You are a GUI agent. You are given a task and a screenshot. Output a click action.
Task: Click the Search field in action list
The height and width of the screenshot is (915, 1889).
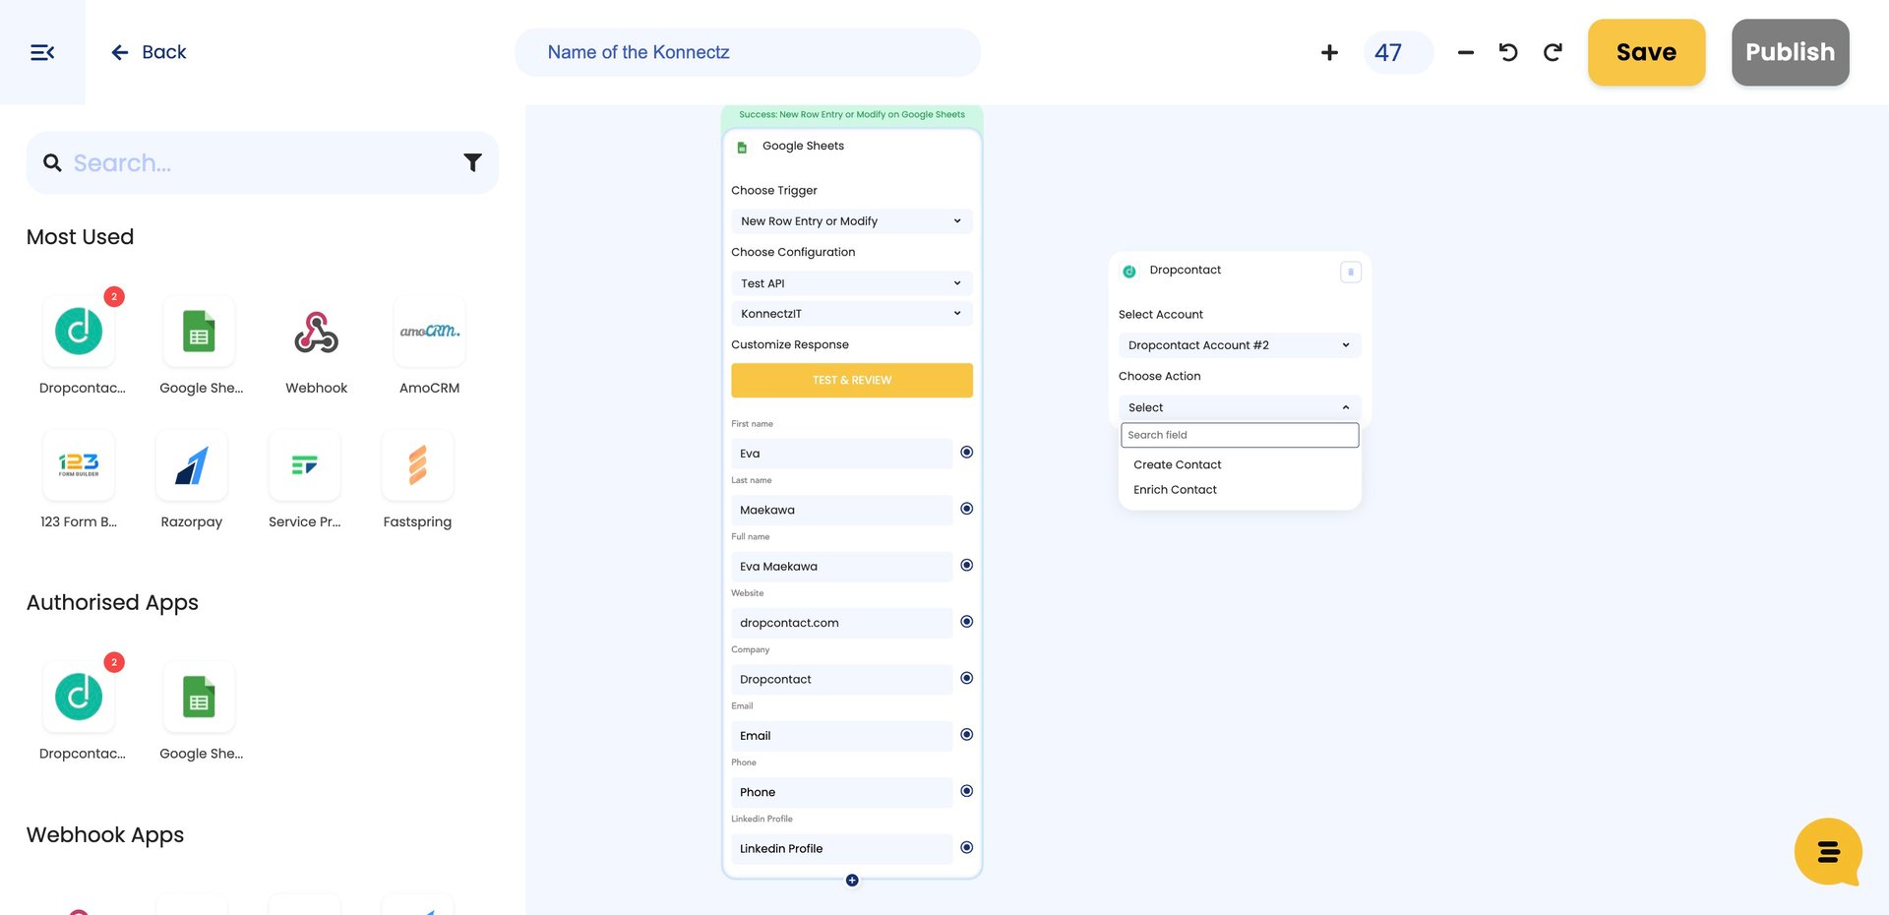[x=1240, y=435]
